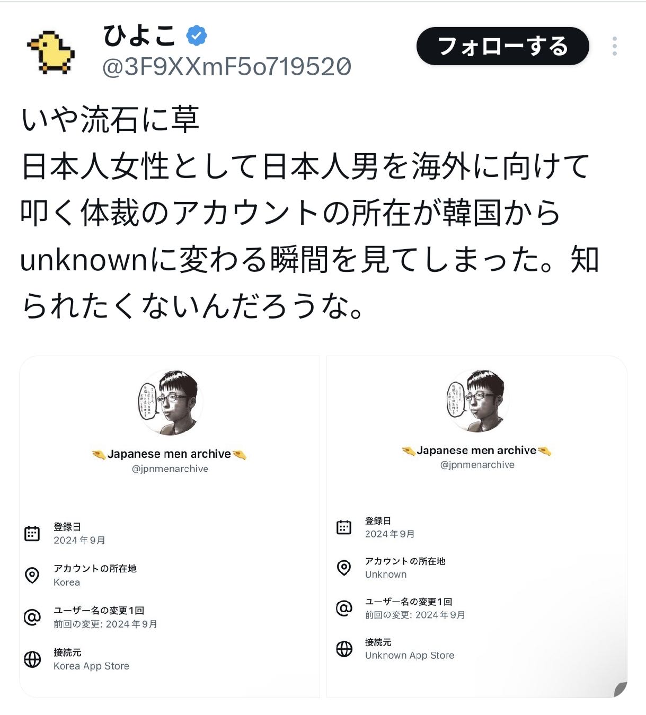Open ひよこ pixel chick profile avatar
Viewport: 646px width, 715px height.
(51, 51)
